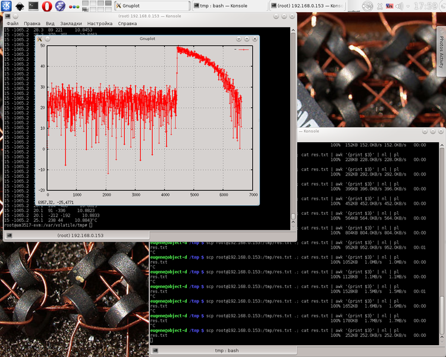This screenshot has height=357, width=446.
Task: Open the Настройка menu in root Konsole
Action: pos(99,23)
